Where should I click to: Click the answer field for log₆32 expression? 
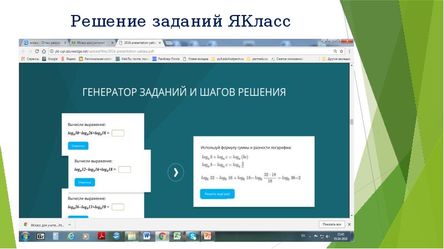tap(124, 170)
